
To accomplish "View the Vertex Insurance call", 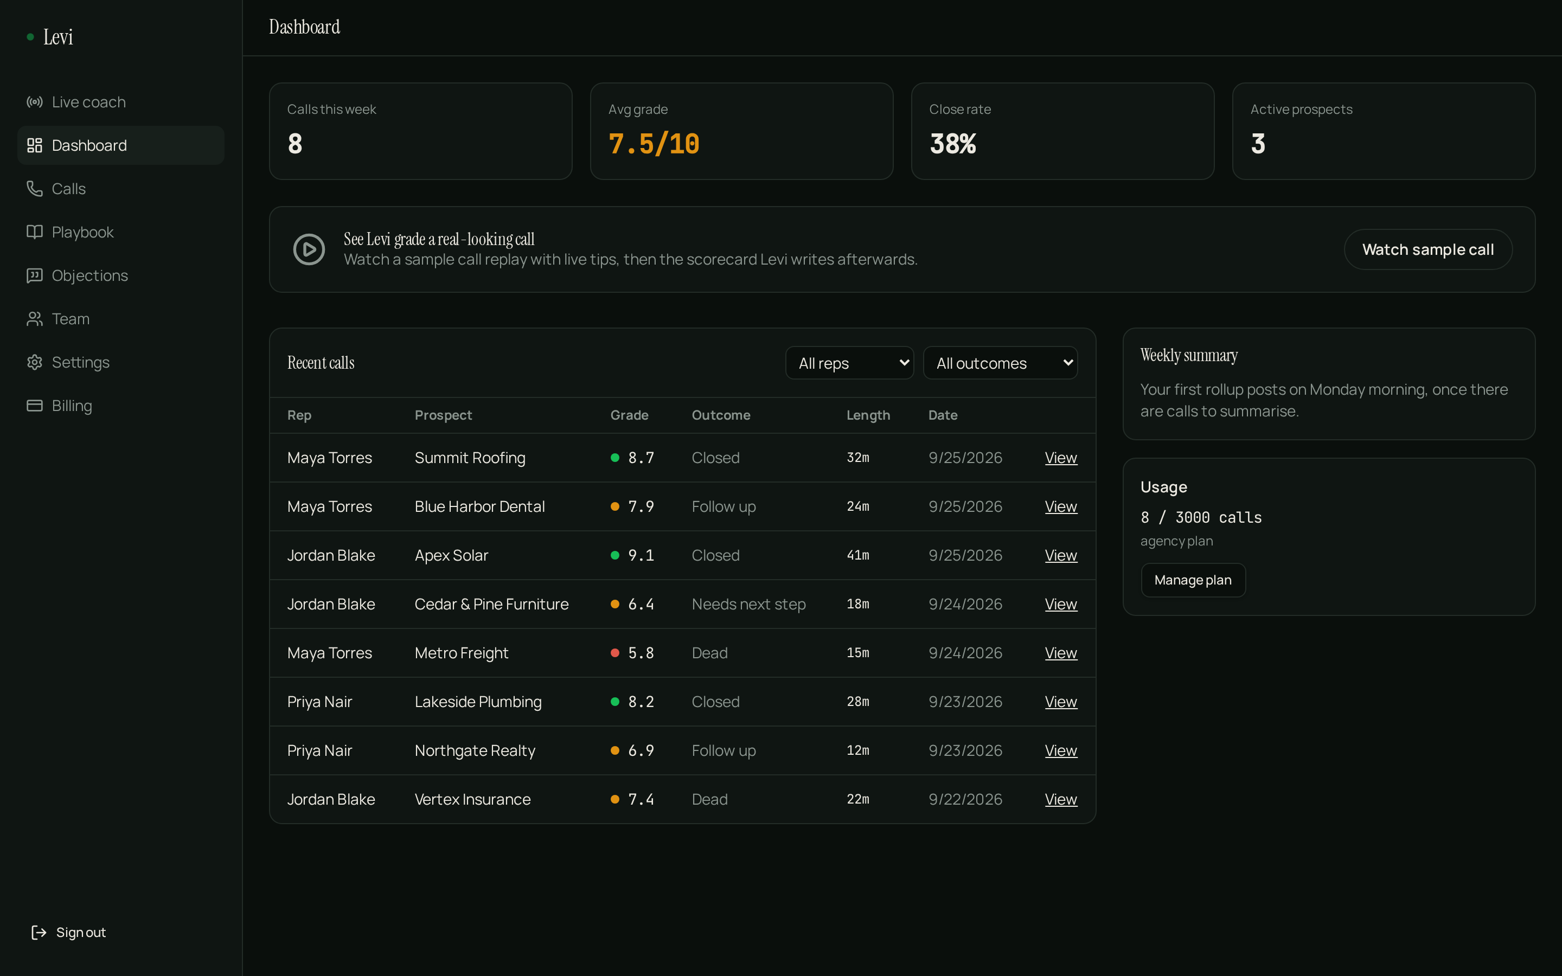I will [1060, 799].
